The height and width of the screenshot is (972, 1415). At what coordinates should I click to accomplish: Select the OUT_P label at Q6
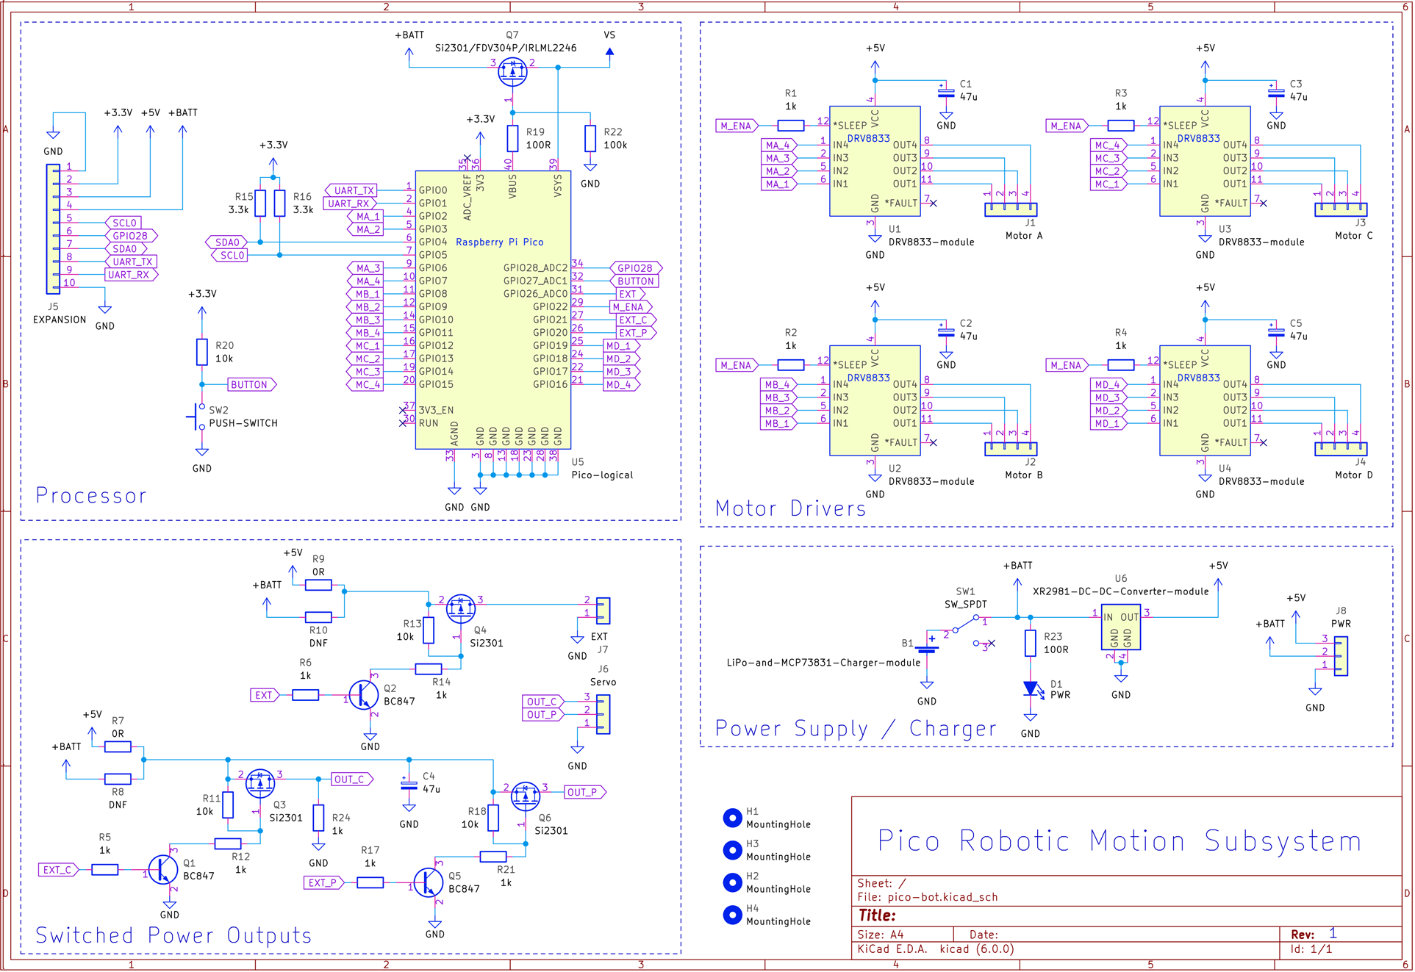coord(584,792)
